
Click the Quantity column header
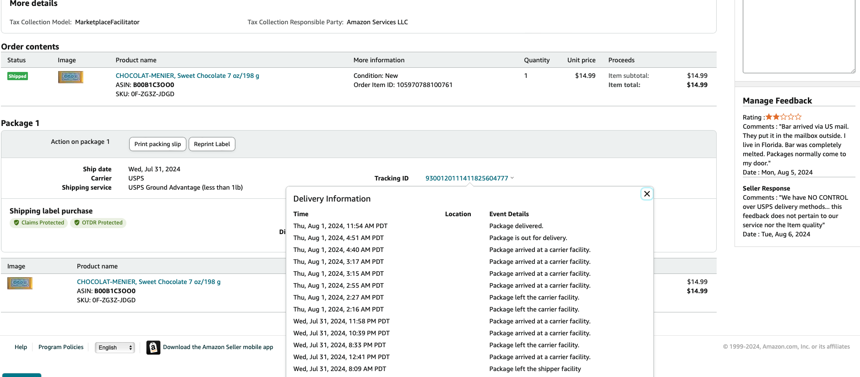click(x=537, y=60)
